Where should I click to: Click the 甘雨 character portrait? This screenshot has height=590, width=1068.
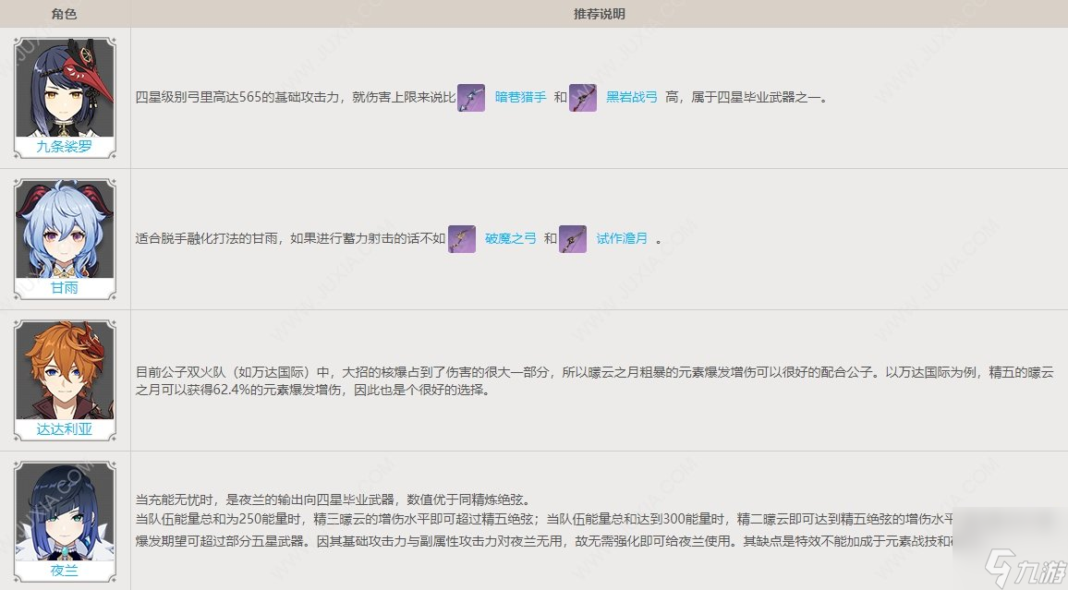tap(65, 229)
